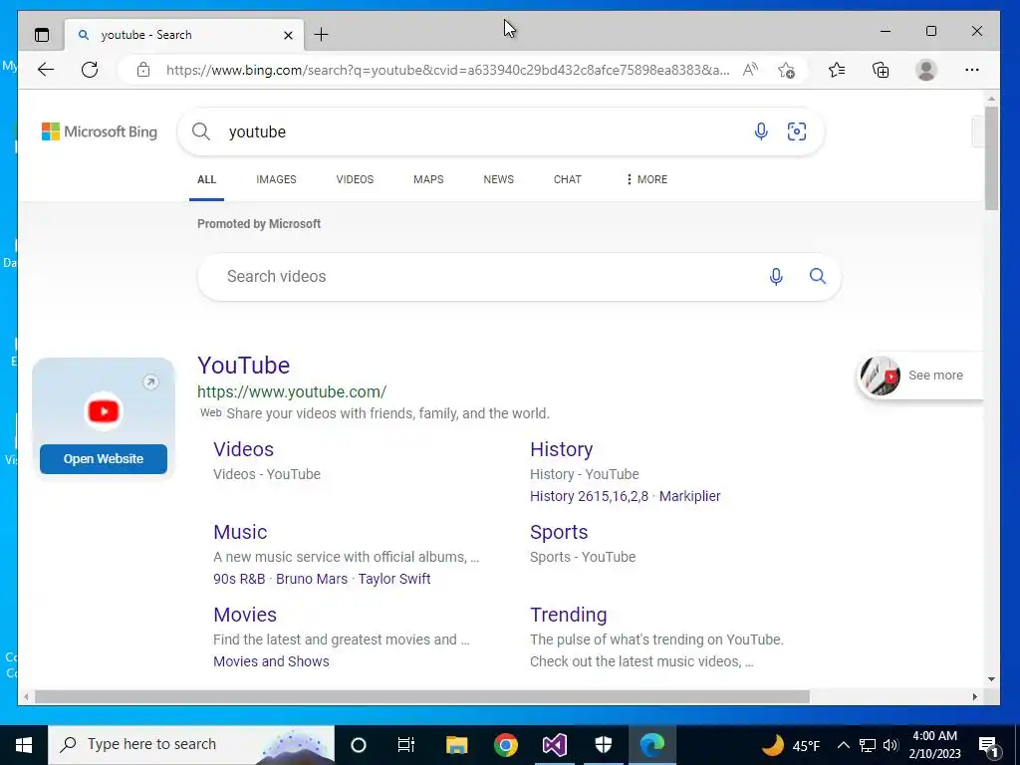Click the Markiplier link
Screen dimensions: 1020x765
689,496
